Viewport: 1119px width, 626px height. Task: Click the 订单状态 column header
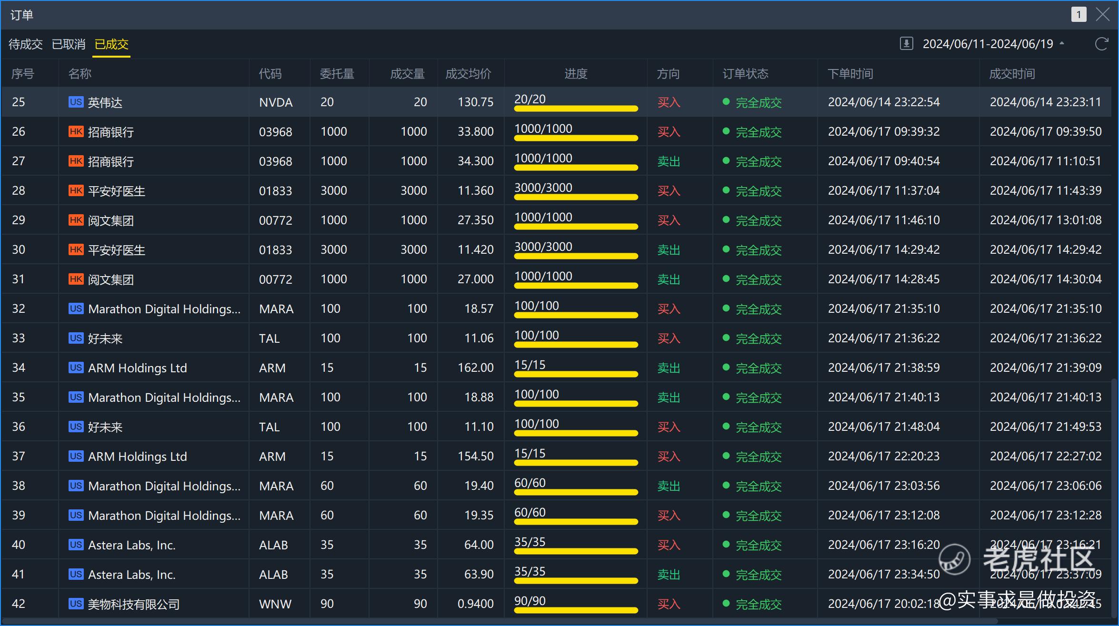click(x=746, y=74)
